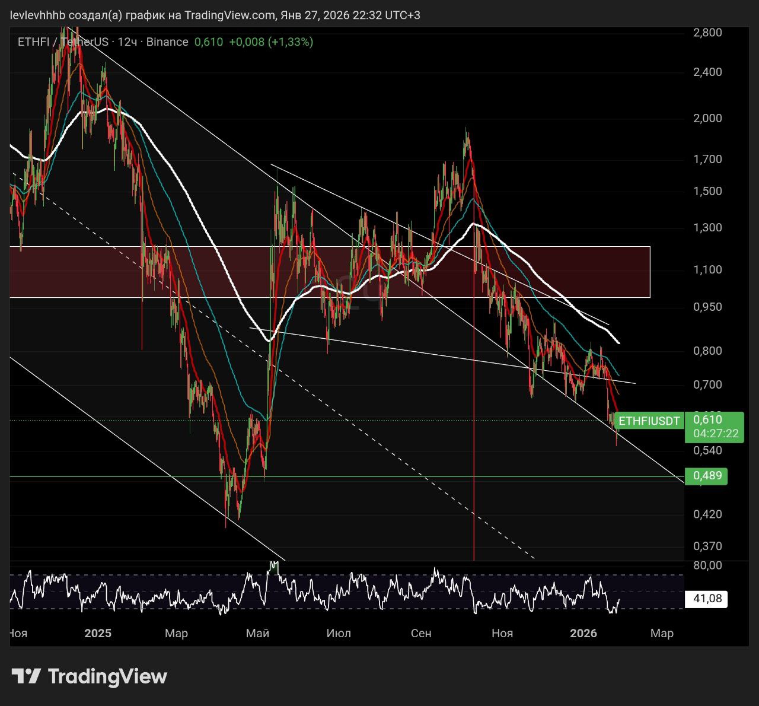Screen dimensions: 759x706
Task: Click the 2025 label on time axis
Action: (x=98, y=634)
